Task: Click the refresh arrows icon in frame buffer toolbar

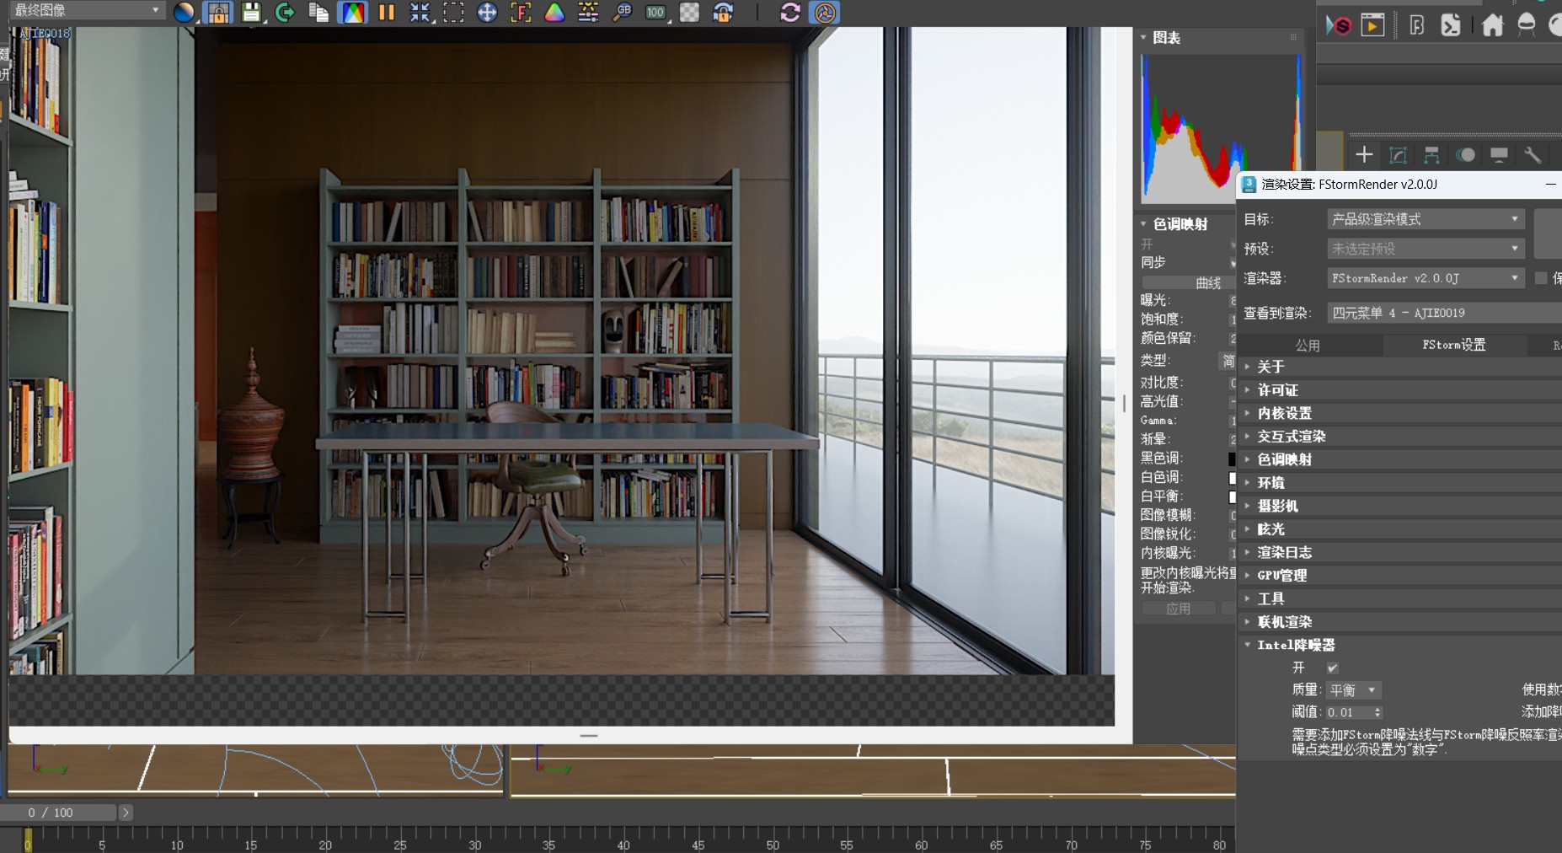Action: click(789, 13)
